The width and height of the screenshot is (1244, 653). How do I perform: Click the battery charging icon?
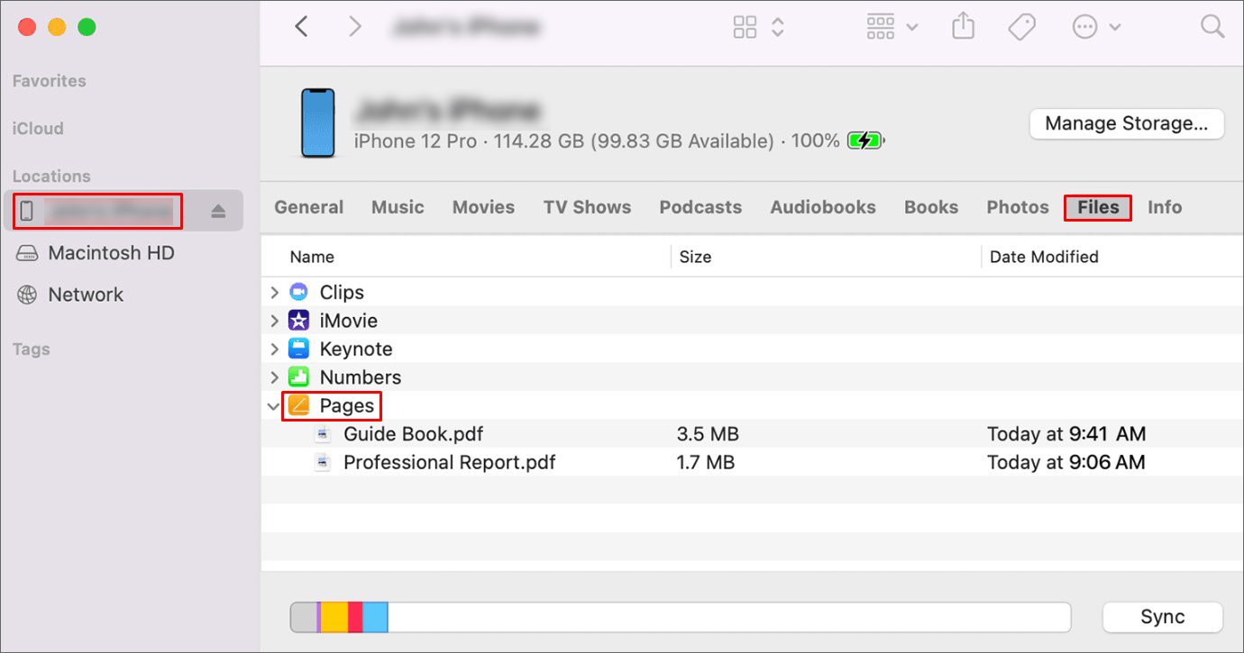865,141
